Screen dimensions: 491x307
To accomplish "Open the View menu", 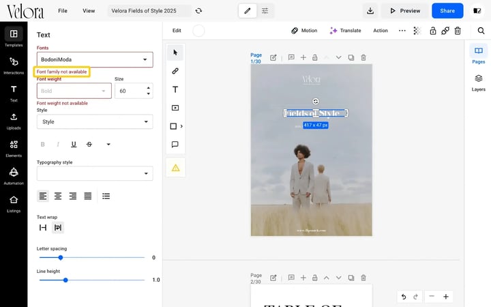I will (x=89, y=11).
